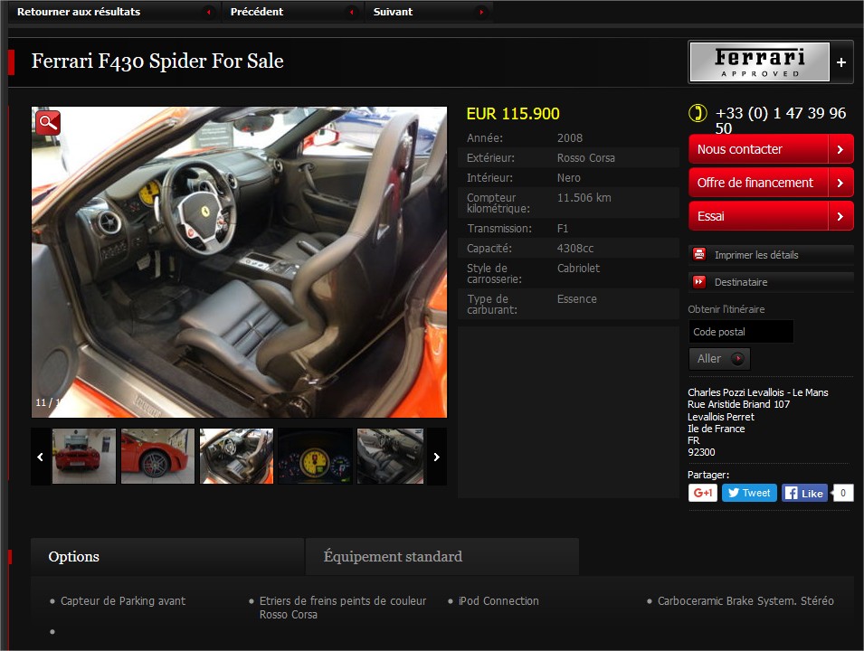Return to results via Retourner aux résultats
Image resolution: width=864 pixels, height=651 pixels.
(79, 12)
